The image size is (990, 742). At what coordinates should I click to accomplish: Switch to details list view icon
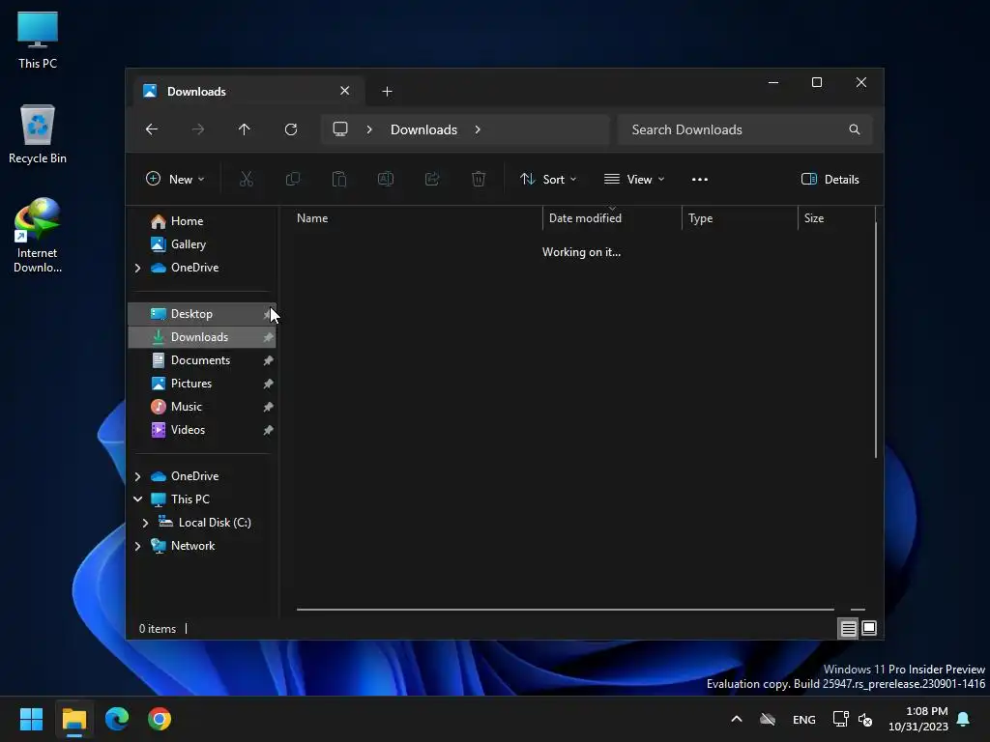point(848,628)
